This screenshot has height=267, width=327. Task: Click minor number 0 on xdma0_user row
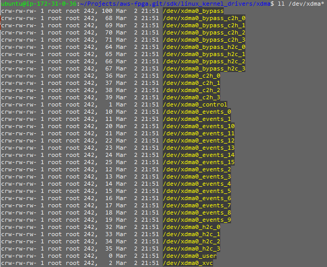point(110,256)
